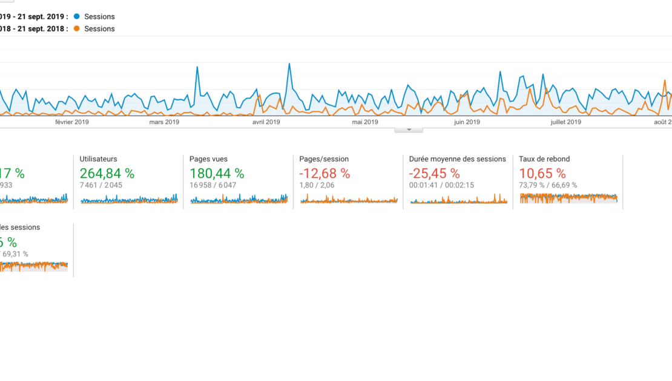
Task: Click the Durée moyenne des sessions sparkline
Action: coord(459,198)
